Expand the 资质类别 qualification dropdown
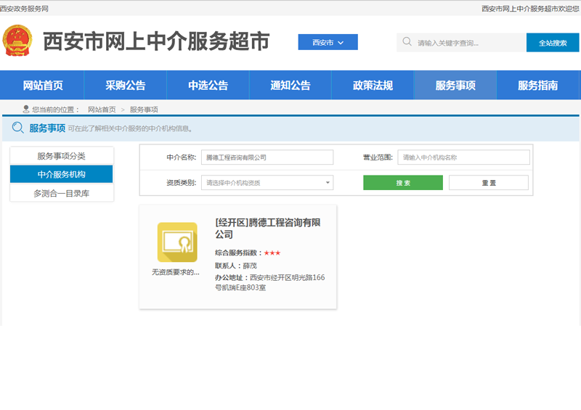Image resolution: width=581 pixels, height=410 pixels. pos(267,183)
